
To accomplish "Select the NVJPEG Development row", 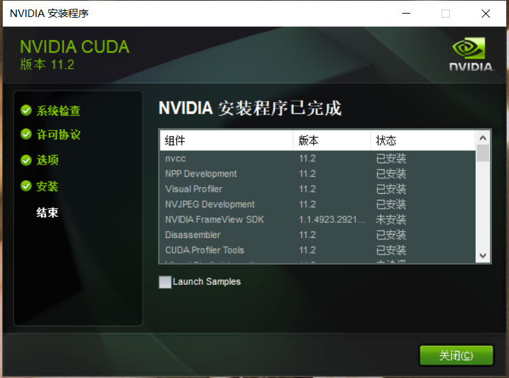I will 318,204.
